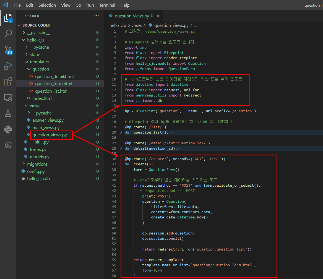Click Python icon of main_views.py
Screen dimensions: 323x279
pos(28,127)
